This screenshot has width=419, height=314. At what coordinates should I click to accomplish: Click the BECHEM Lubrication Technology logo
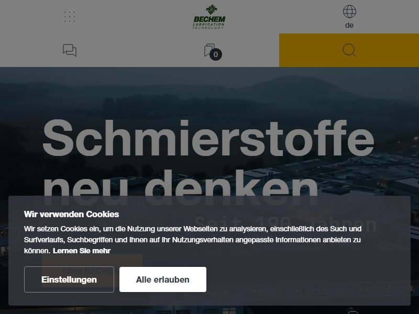[209, 17]
